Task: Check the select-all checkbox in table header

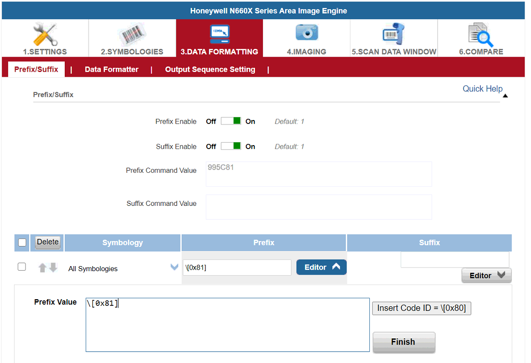Action: pos(22,243)
